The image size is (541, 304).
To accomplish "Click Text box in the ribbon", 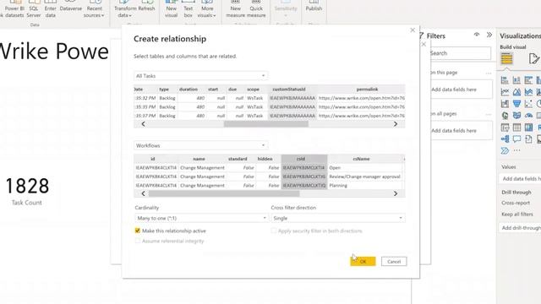I will point(188,11).
